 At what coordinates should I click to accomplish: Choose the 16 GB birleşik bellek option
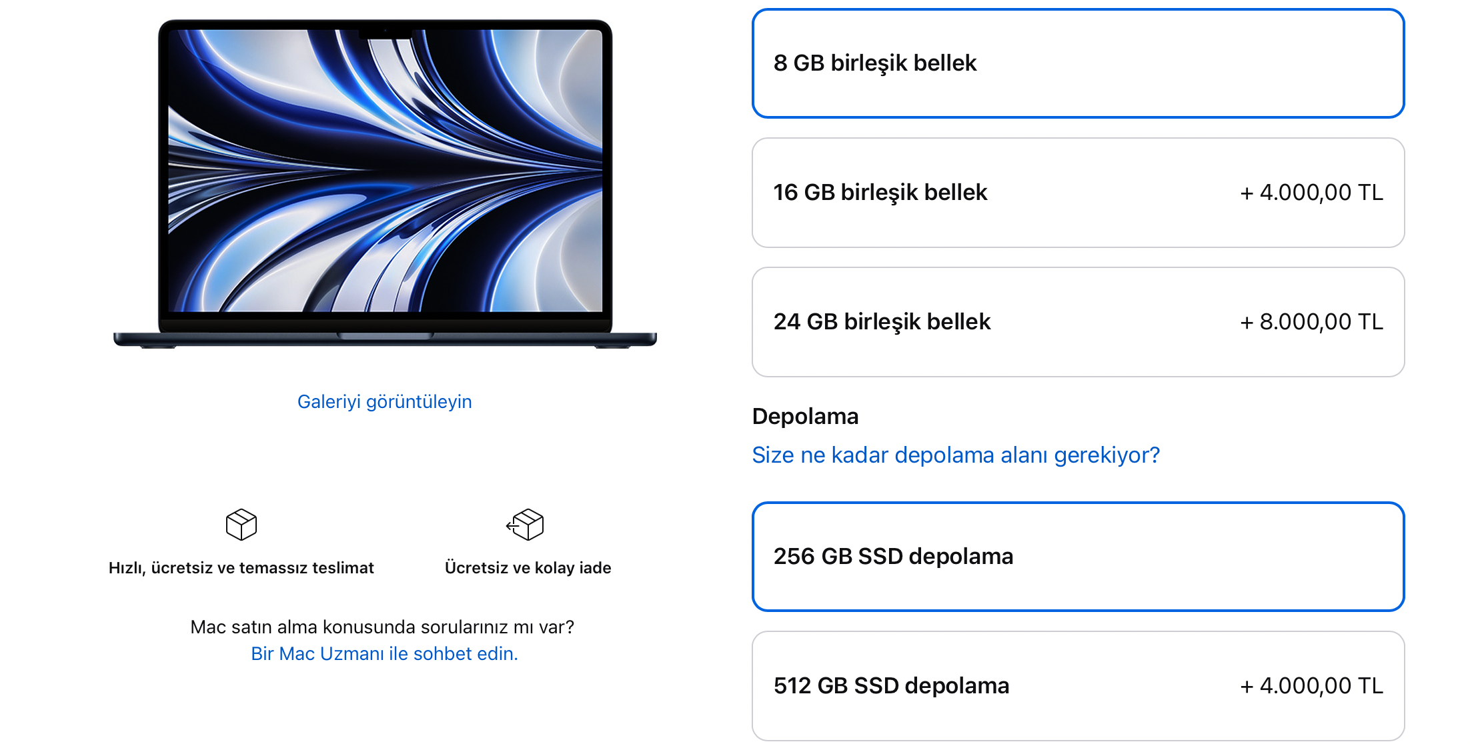[1078, 193]
